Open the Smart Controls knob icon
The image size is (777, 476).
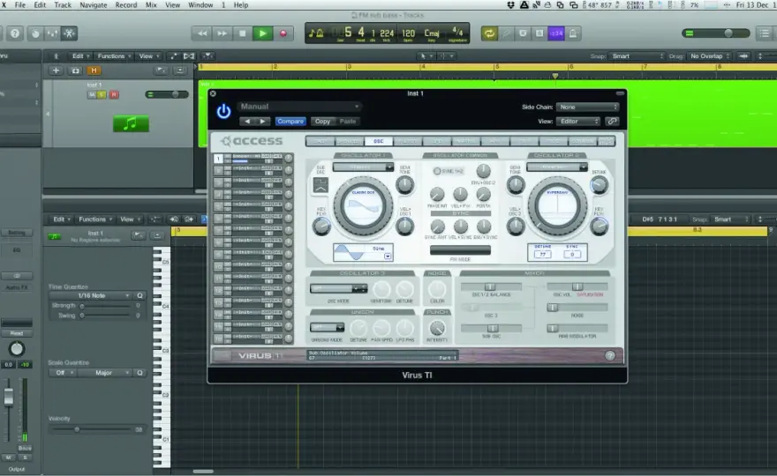(x=35, y=33)
